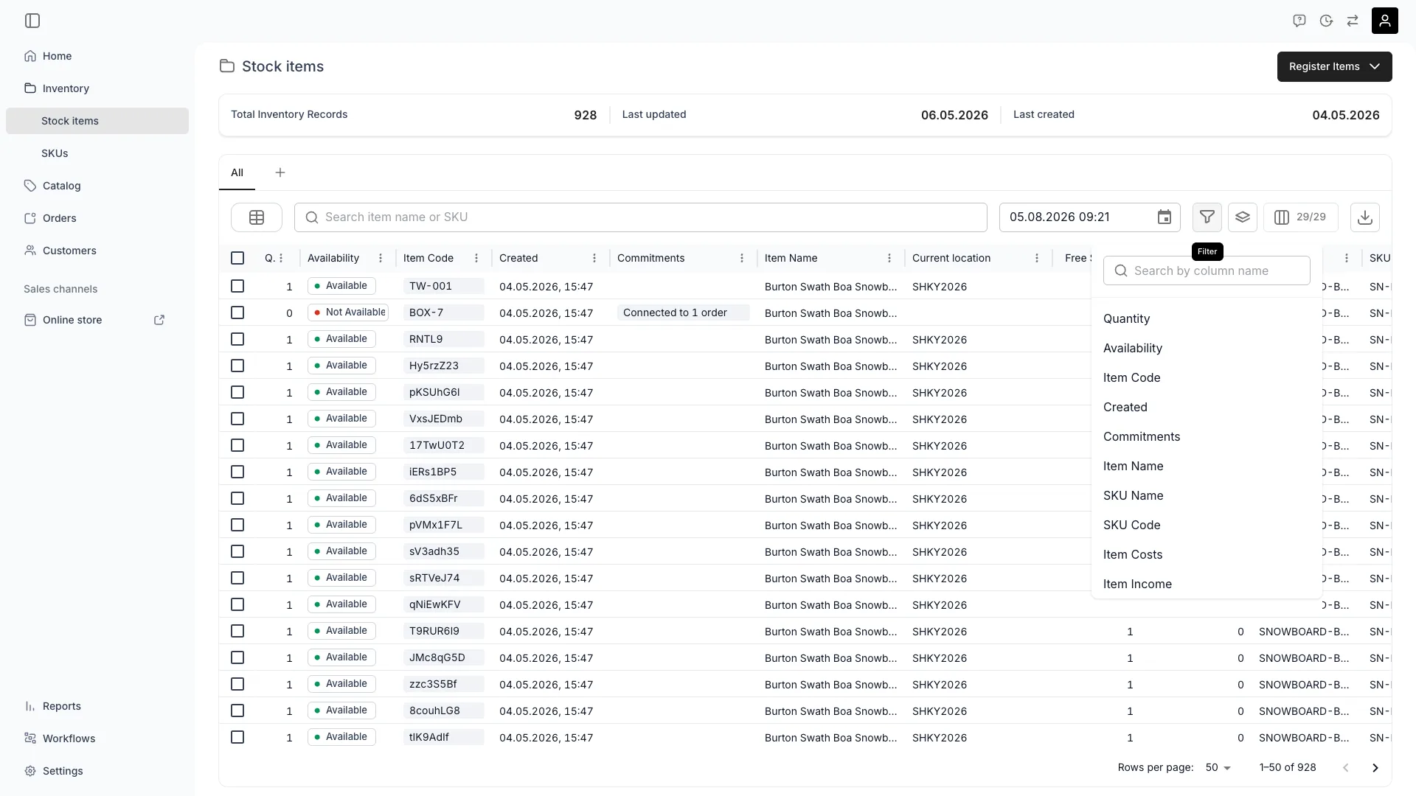The width and height of the screenshot is (1416, 796).
Task: Open Stock items in sidebar
Action: [97, 121]
